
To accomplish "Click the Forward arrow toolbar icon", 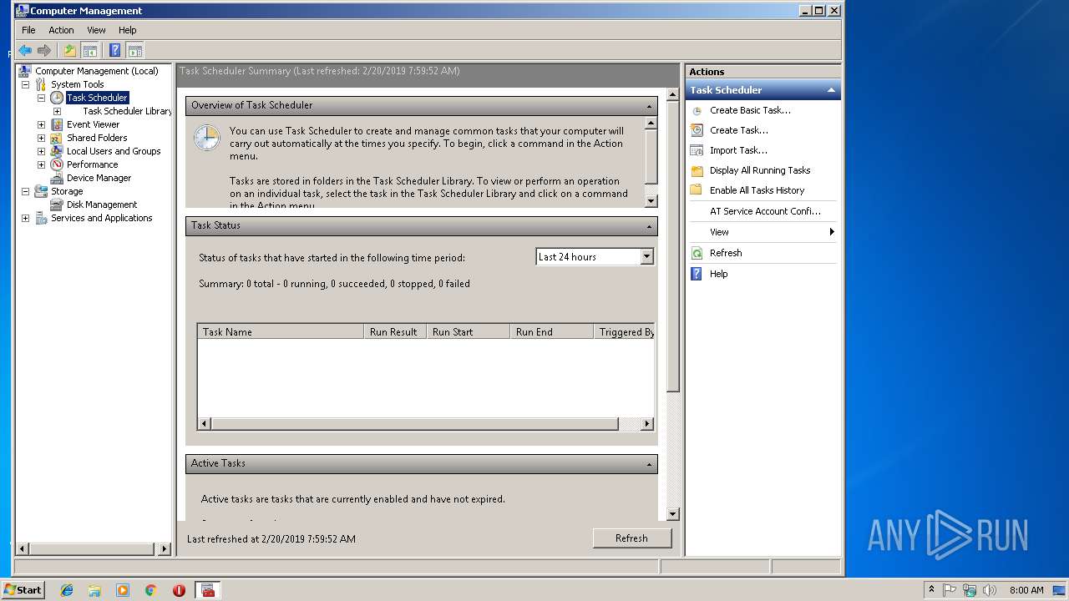I will (44, 50).
